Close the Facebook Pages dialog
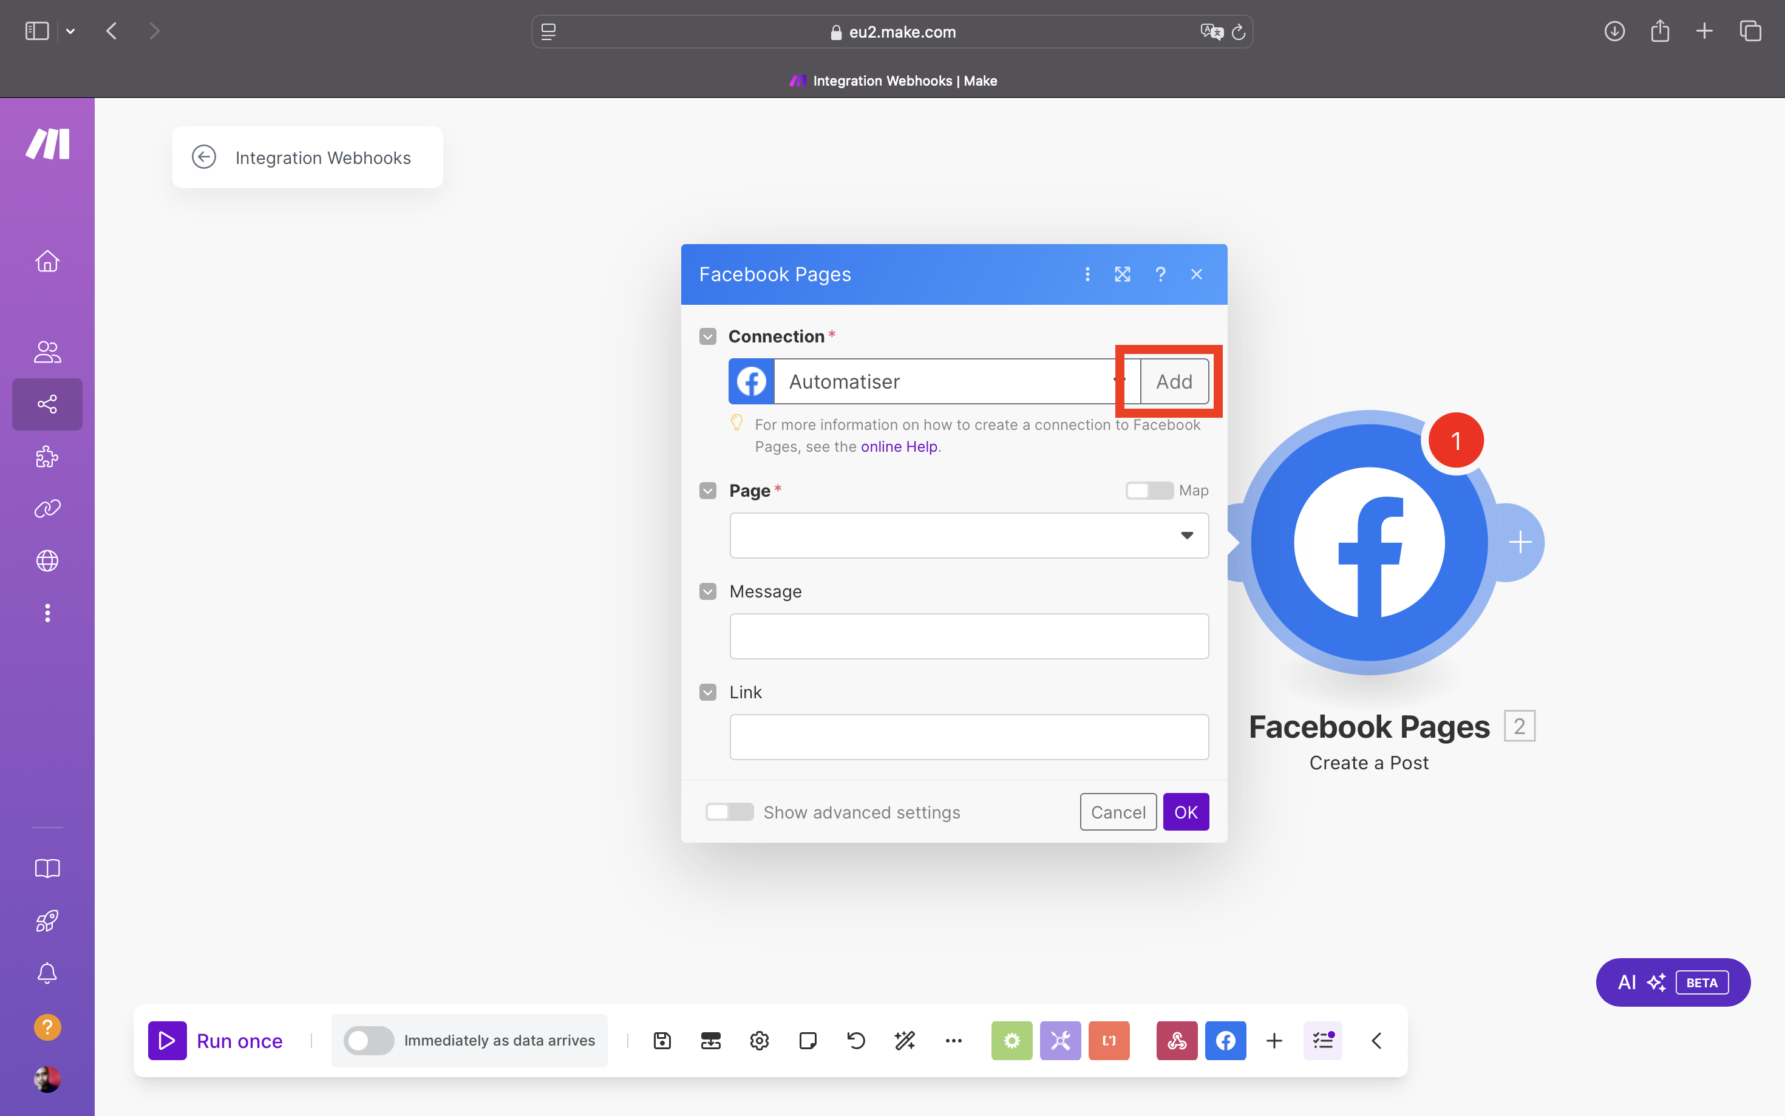The image size is (1785, 1116). point(1197,274)
